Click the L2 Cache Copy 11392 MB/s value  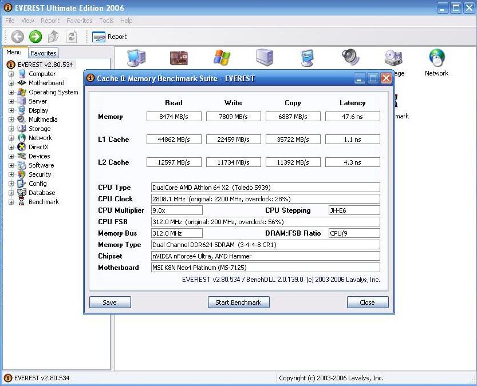pos(293,162)
